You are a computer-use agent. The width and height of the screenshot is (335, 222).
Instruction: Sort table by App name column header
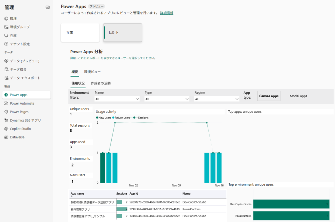click(78, 194)
